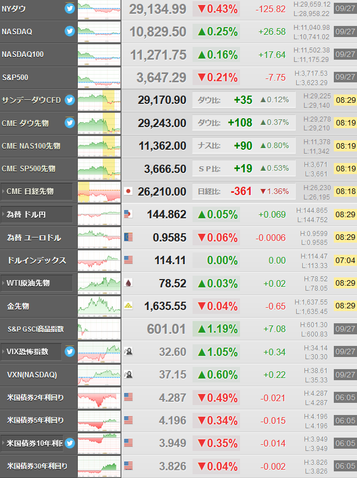Click the US flag for 米国債券30年利回り

(x=128, y=466)
